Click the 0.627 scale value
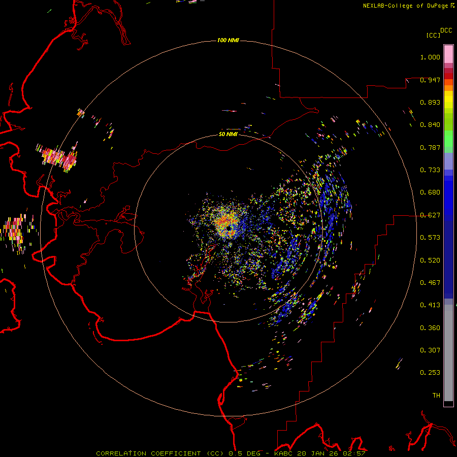The height and width of the screenshot is (457, 457). click(x=430, y=215)
